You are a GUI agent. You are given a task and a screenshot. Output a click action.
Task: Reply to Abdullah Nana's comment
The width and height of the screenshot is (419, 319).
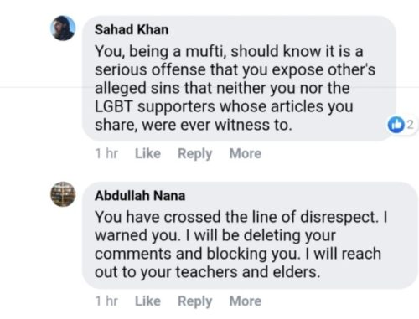pyautogui.click(x=195, y=301)
